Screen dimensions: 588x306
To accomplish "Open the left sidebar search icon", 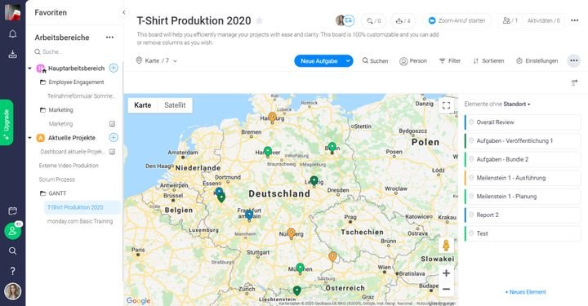I will click(x=12, y=251).
